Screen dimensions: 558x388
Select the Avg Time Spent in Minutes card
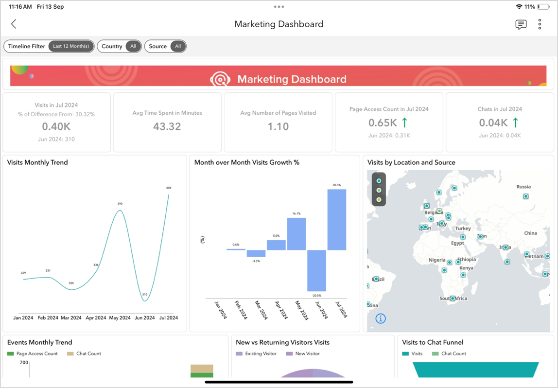click(167, 123)
